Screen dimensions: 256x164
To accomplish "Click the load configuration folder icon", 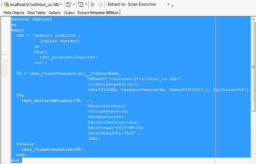I will (68, 4).
